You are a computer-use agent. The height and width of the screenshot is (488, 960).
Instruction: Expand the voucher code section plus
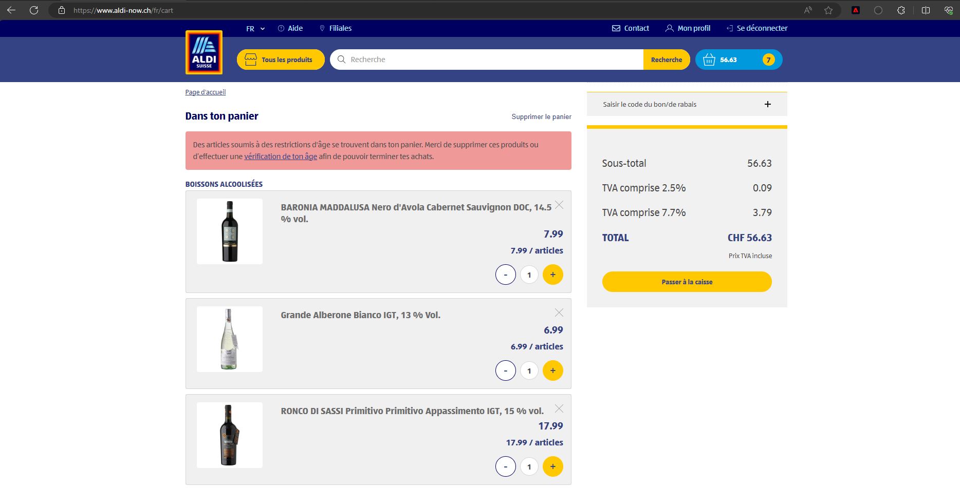pos(768,104)
